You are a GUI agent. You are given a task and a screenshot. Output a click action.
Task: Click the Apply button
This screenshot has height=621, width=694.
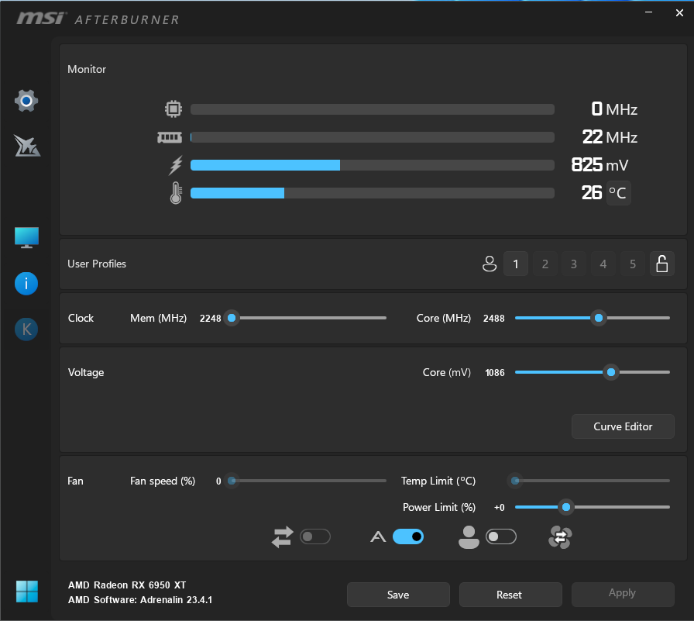[x=623, y=595]
